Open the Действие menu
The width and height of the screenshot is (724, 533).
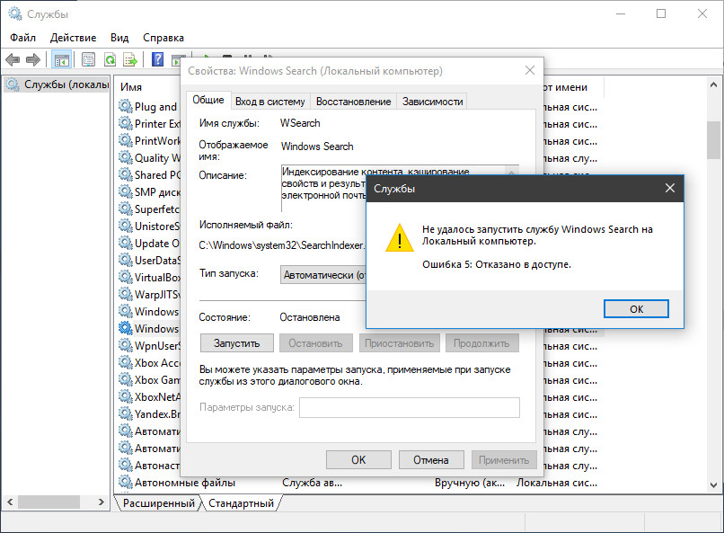point(73,38)
